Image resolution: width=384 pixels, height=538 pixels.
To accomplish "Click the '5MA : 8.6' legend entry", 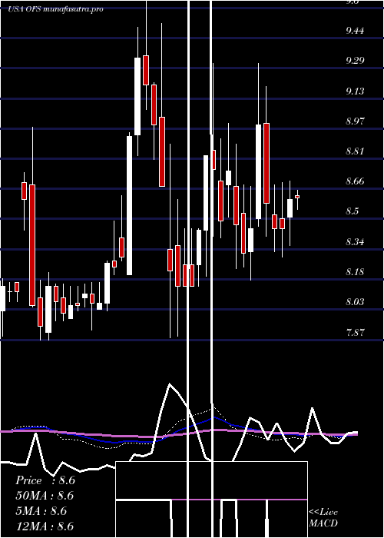I will coord(41,511).
